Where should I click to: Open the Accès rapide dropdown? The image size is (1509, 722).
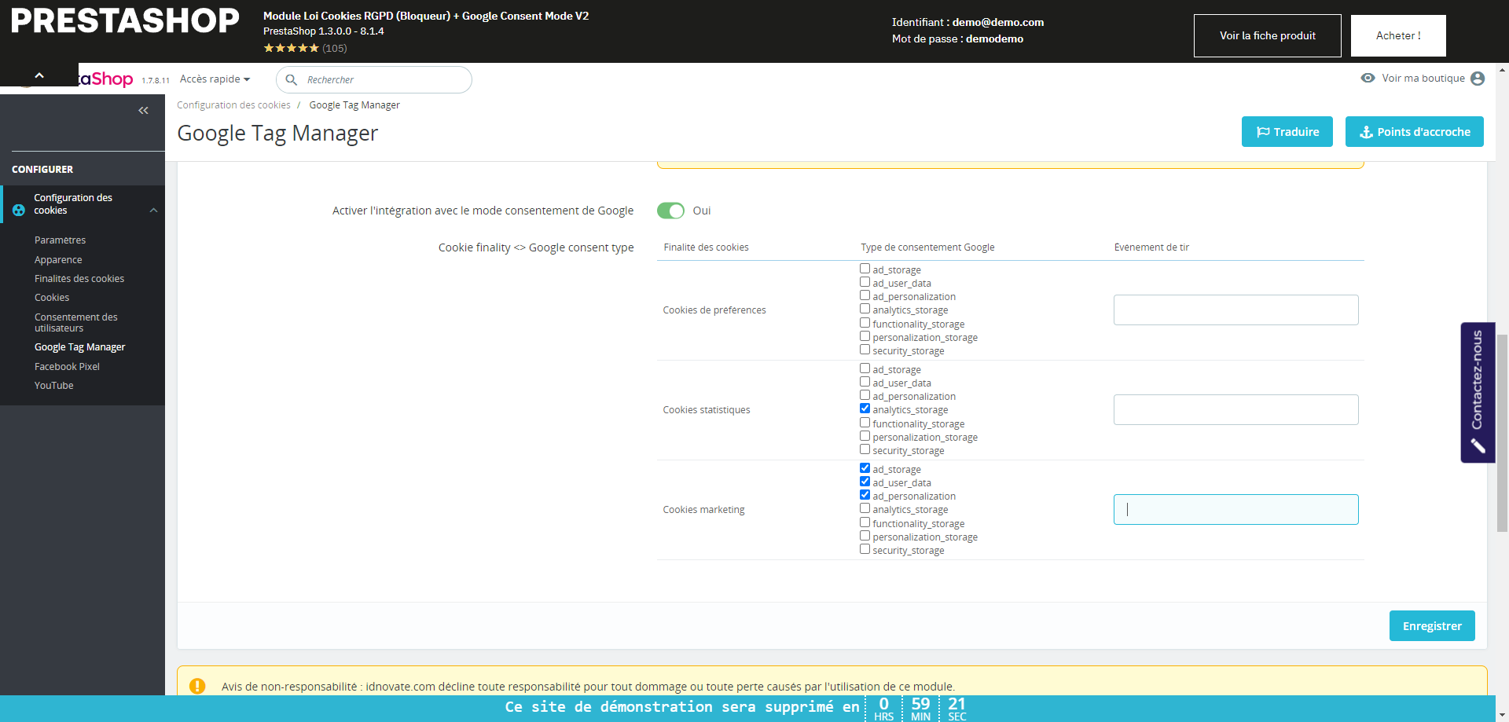tap(215, 79)
